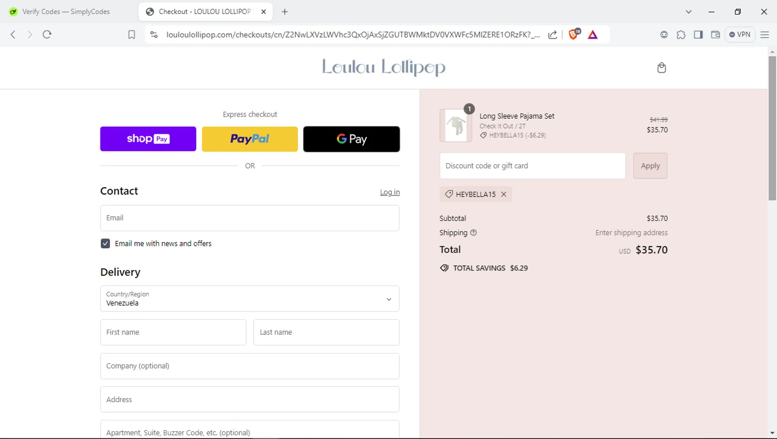Reload the checkout page
This screenshot has width=777, height=439.
point(47,35)
